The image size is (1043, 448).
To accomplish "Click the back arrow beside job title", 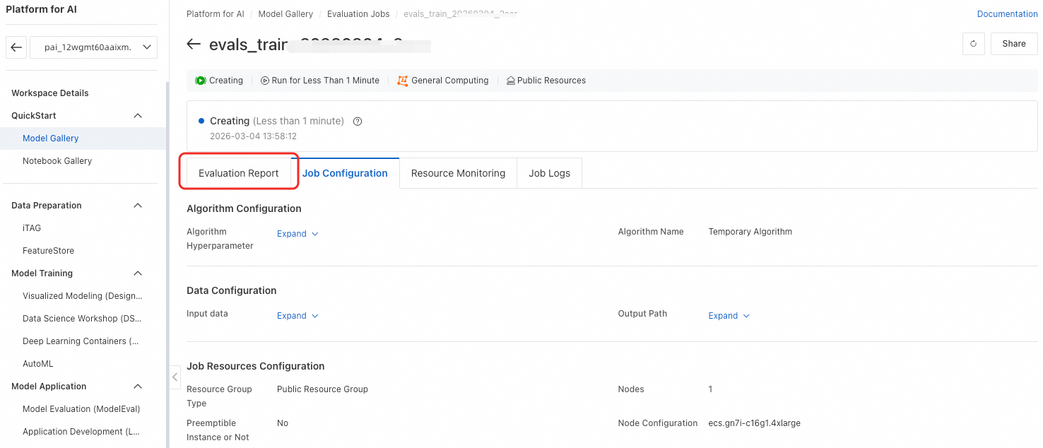I will click(194, 45).
